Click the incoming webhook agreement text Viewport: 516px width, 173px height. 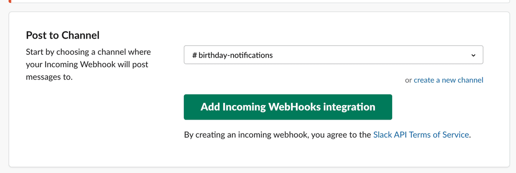327,135
